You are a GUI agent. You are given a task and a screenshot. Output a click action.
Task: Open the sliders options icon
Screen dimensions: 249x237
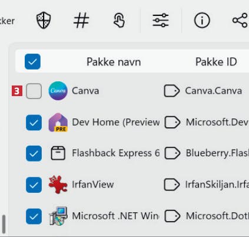161,20
